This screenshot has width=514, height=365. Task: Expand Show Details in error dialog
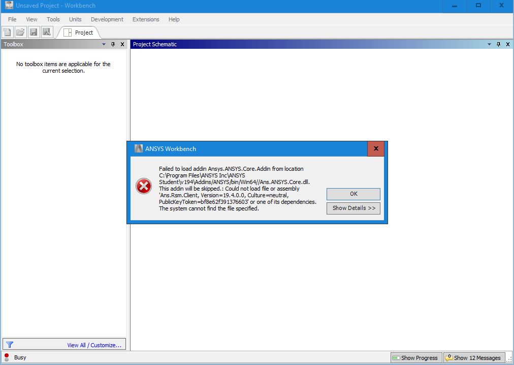pyautogui.click(x=354, y=208)
